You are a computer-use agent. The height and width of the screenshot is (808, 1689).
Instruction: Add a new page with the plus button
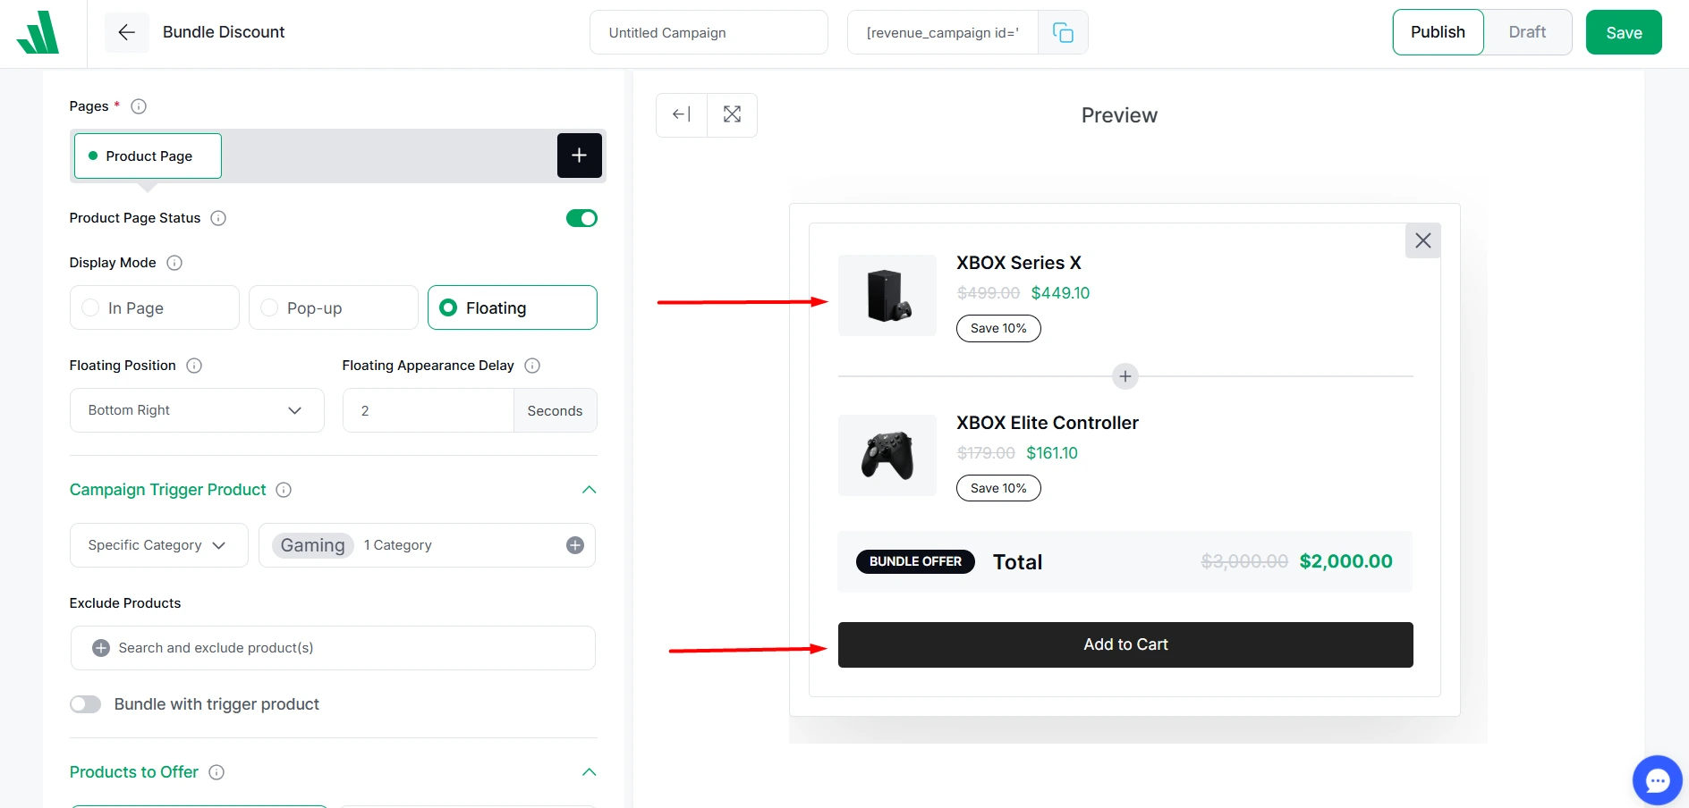579,156
